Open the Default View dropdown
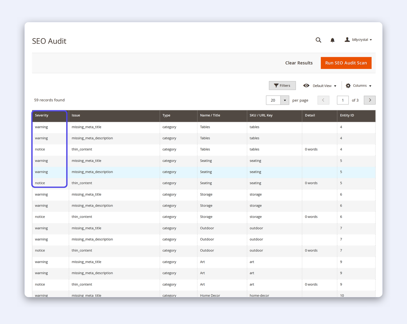 click(x=320, y=86)
